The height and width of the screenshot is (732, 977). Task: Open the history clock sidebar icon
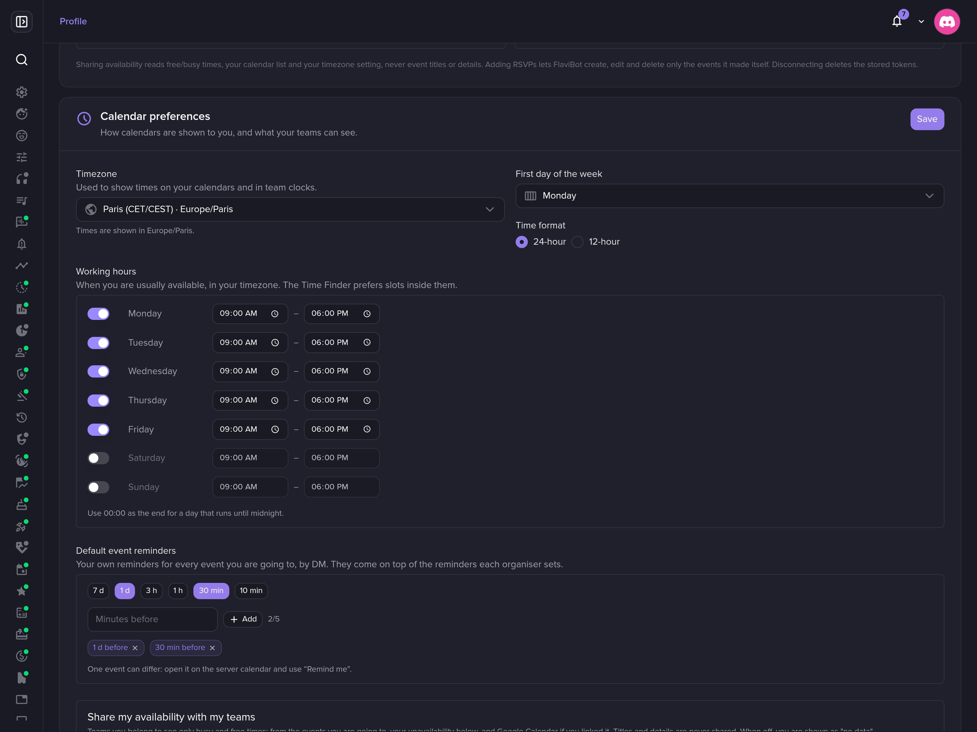[x=22, y=418]
